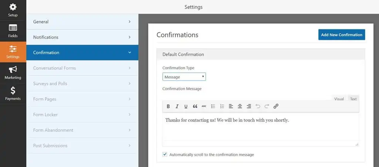Insert a blockquote in the message
379x167 pixels.
(195, 106)
